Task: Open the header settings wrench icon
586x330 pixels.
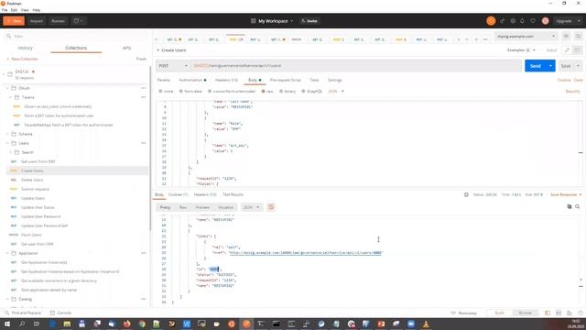Action: point(513,21)
